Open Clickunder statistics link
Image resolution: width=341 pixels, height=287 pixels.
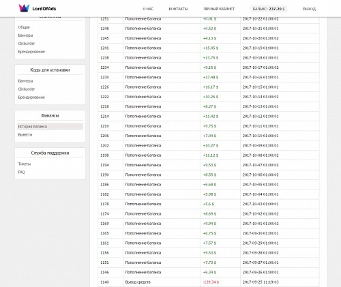point(27,44)
